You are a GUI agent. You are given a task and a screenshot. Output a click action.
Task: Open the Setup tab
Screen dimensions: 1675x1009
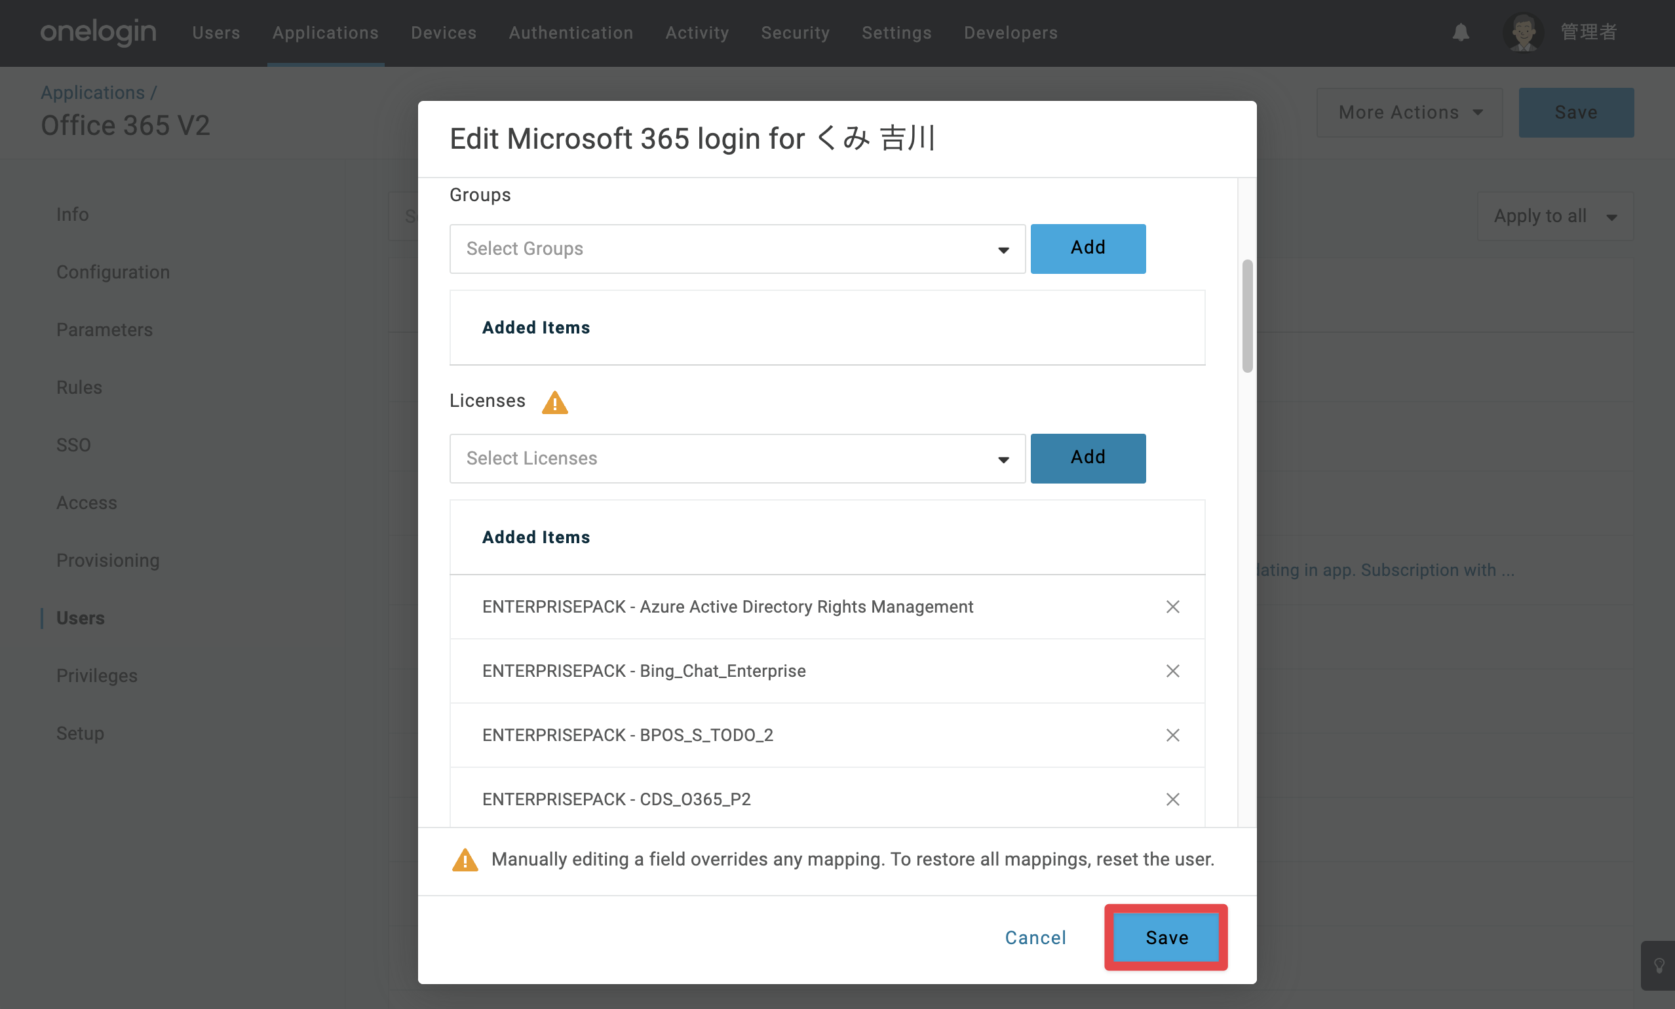tap(79, 734)
